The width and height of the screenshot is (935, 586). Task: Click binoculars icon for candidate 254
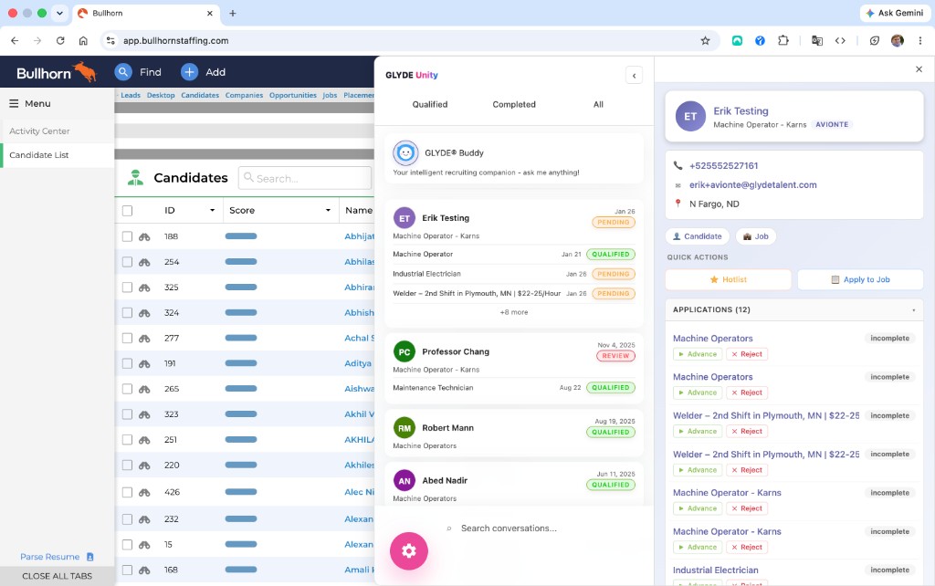tap(144, 262)
